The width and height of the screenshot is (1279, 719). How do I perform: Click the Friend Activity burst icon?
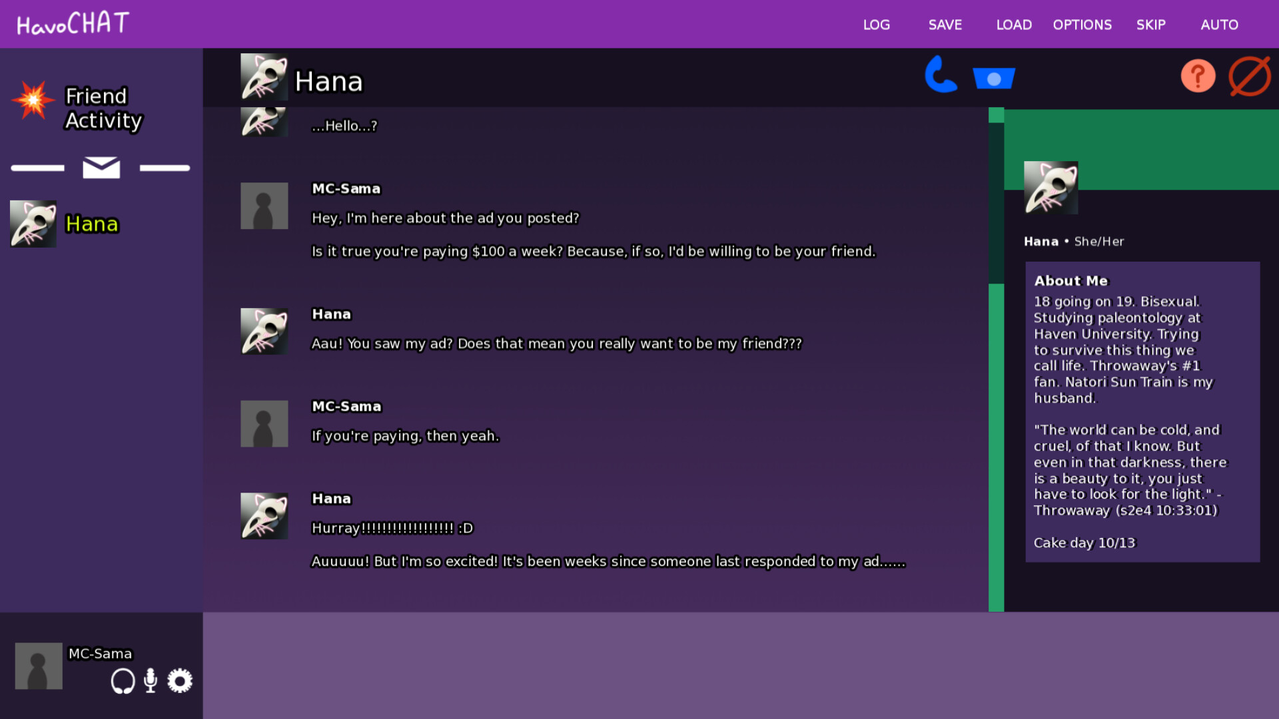pos(32,101)
